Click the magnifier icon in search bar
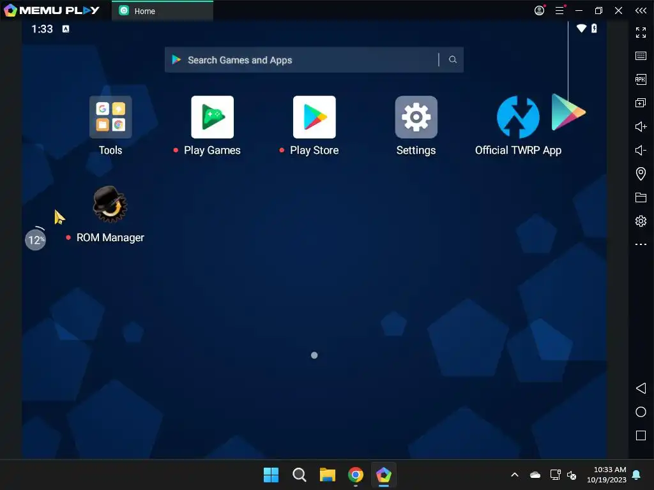The image size is (654, 490). coord(453,59)
